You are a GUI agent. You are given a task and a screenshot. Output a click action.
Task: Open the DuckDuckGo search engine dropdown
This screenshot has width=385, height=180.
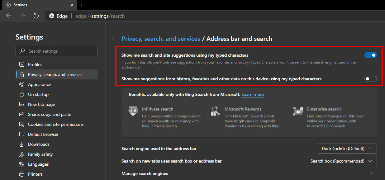tap(347, 149)
